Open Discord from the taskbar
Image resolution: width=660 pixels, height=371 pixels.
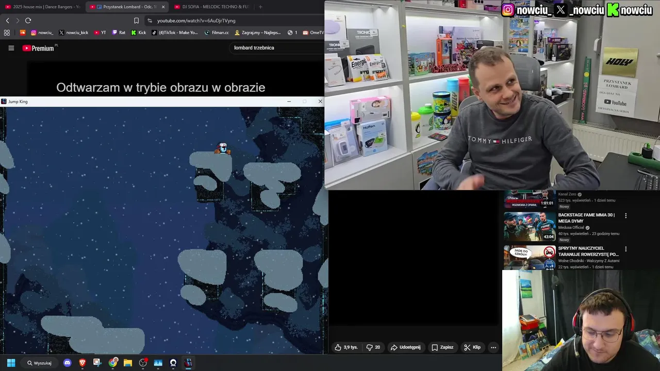[x=67, y=363]
